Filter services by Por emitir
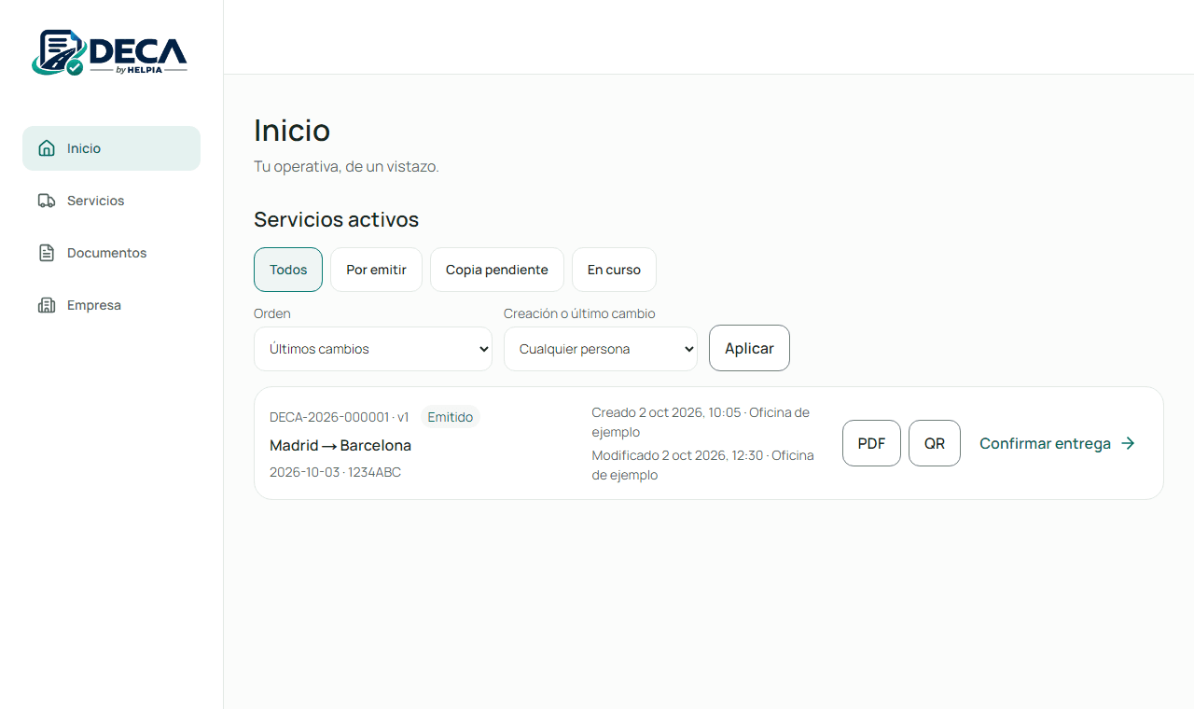The image size is (1194, 709). click(376, 270)
